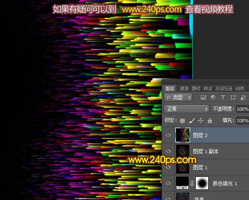Hide layer 图层 2 with eye

(x=168, y=135)
